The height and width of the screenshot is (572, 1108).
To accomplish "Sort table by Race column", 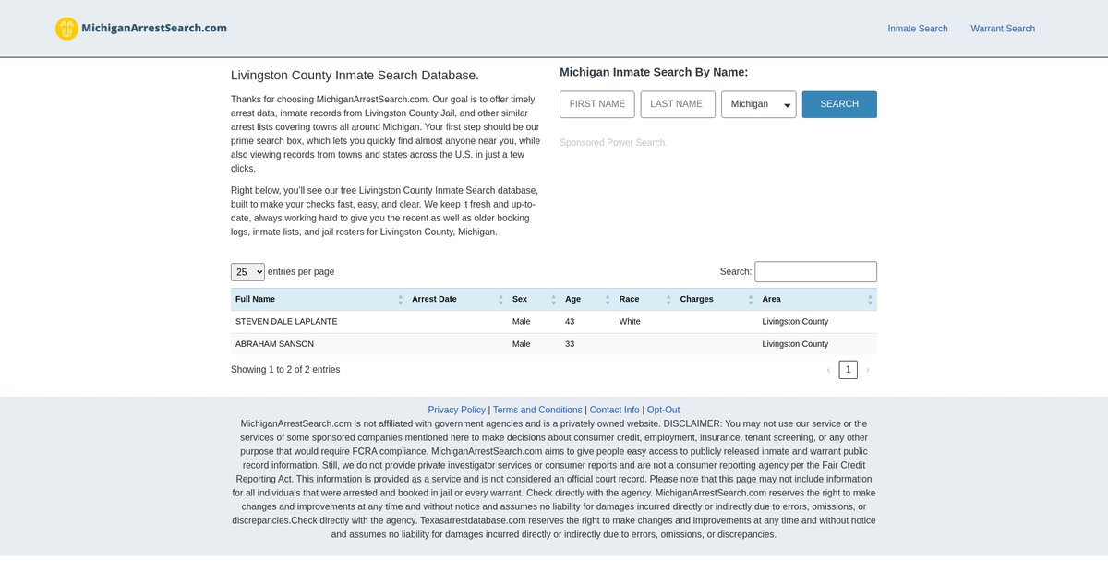I will pos(641,299).
